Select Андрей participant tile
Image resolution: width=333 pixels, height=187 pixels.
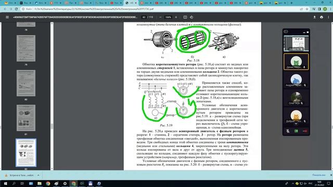click(296, 79)
